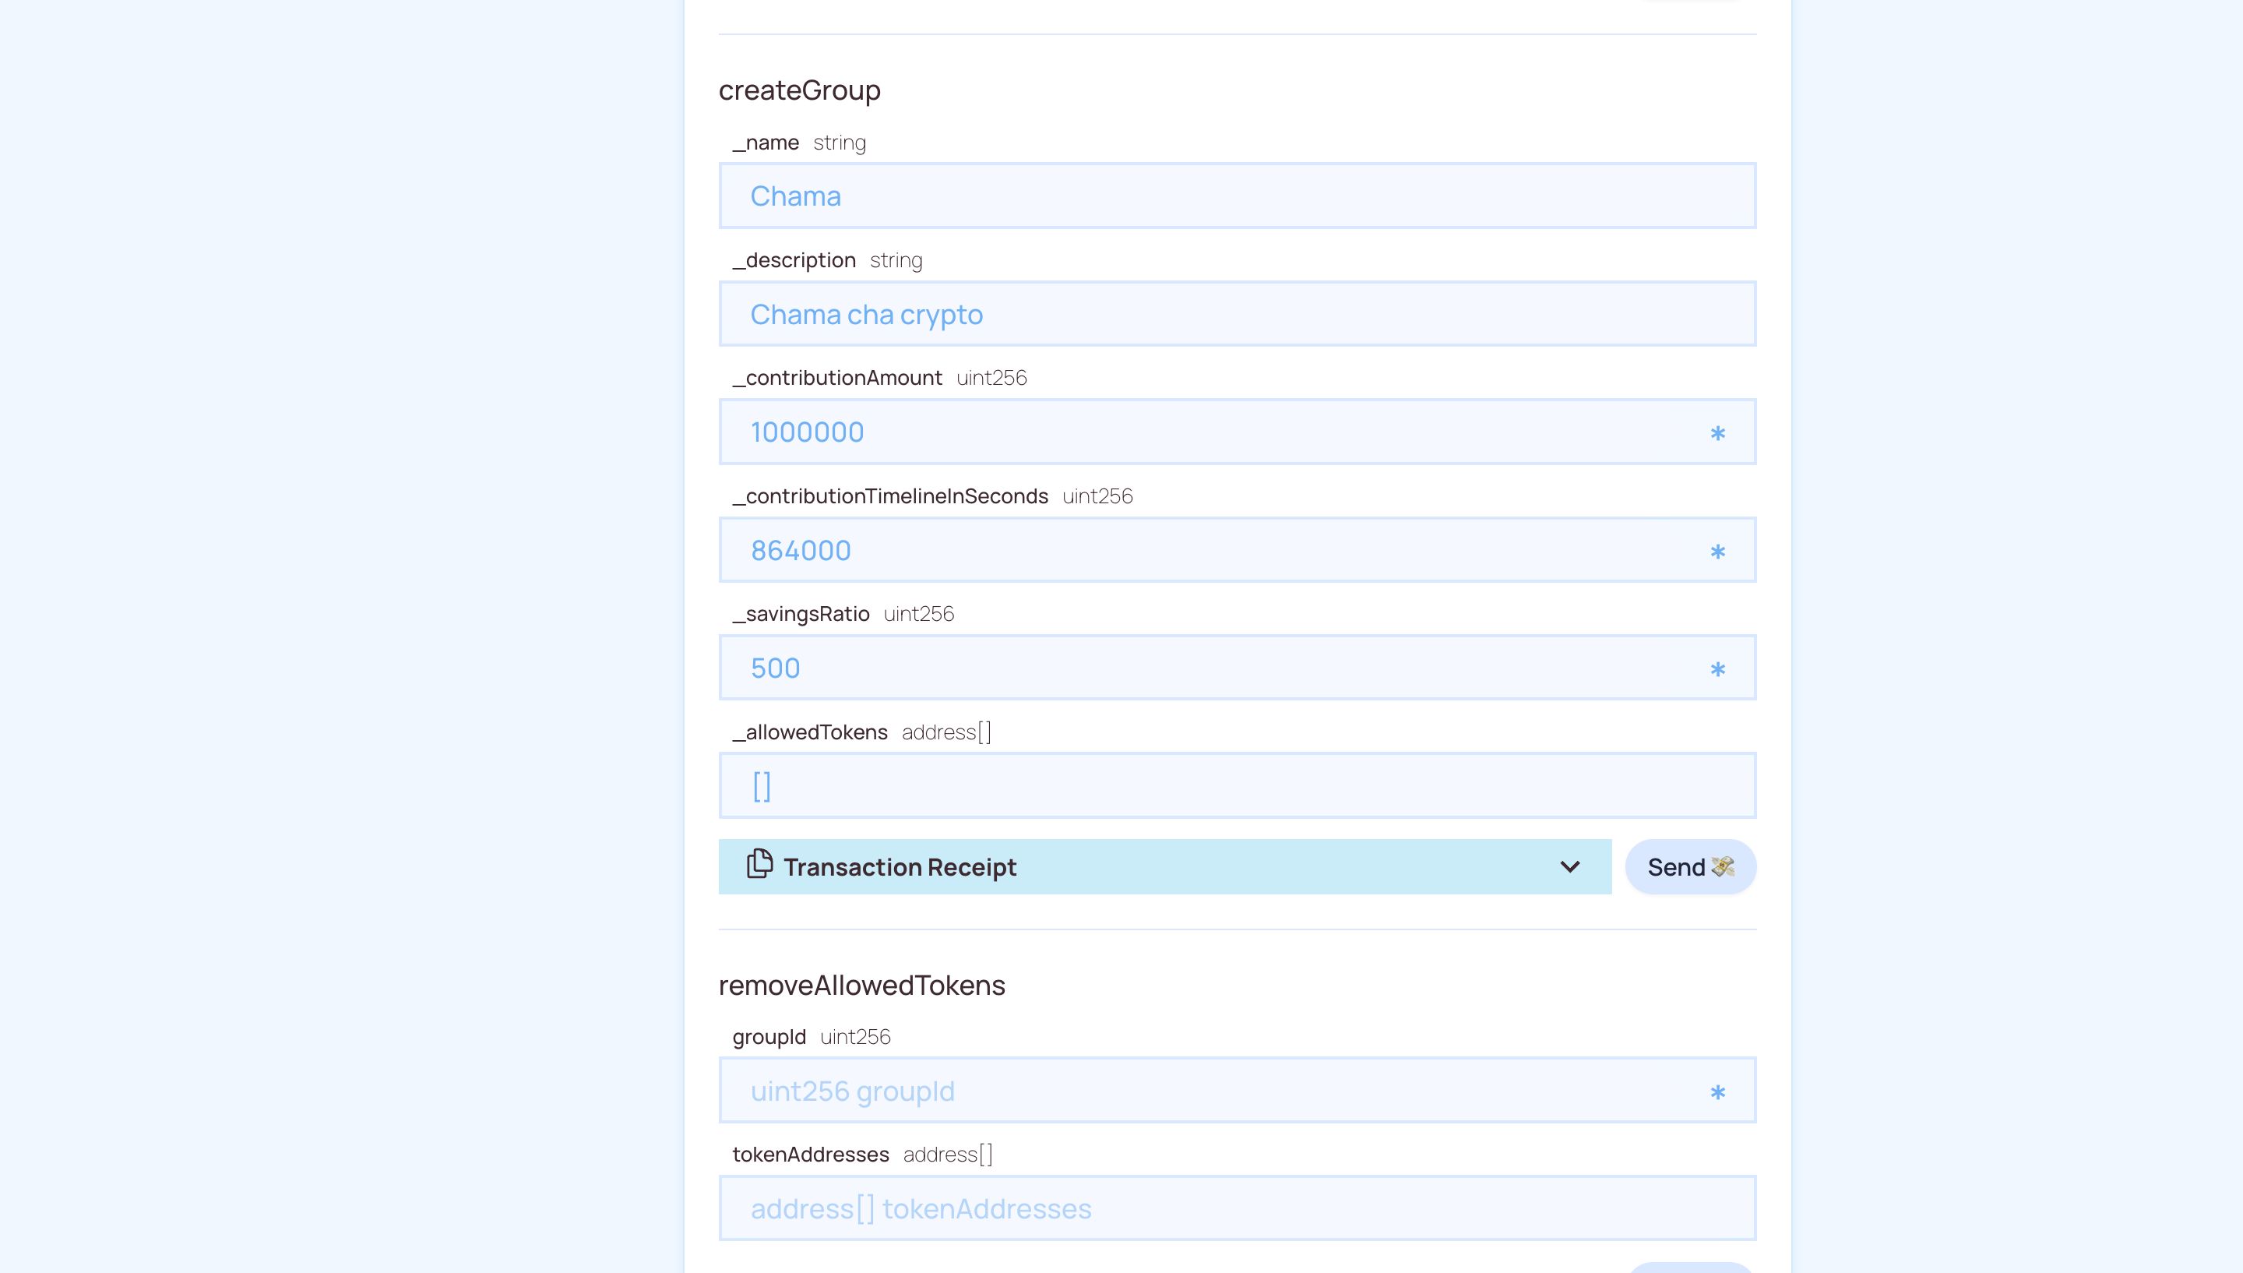Expand the Transaction Receipt chevron
Screen dimensions: 2243x1273
1569,866
